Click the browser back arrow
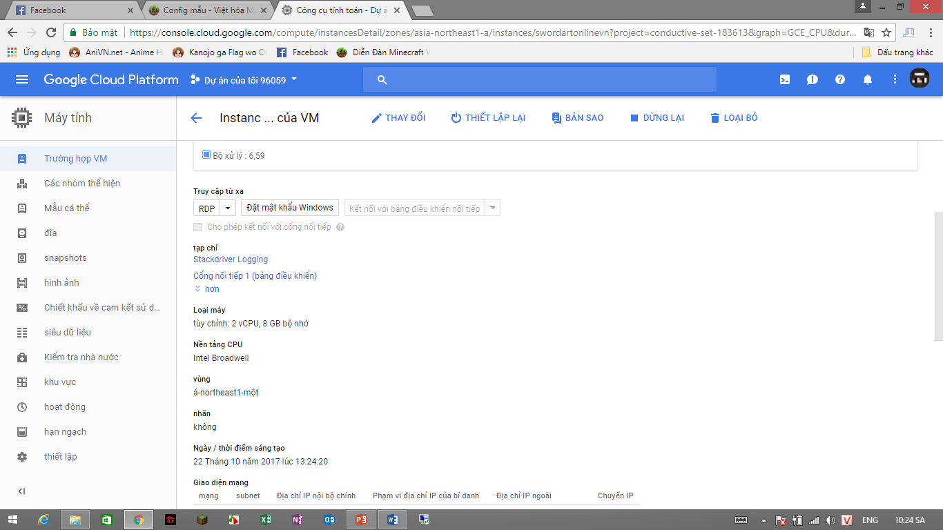Image resolution: width=943 pixels, height=530 pixels. (x=12, y=32)
